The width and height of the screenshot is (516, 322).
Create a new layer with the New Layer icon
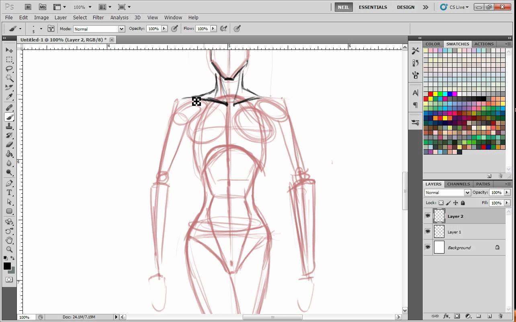coord(489,316)
